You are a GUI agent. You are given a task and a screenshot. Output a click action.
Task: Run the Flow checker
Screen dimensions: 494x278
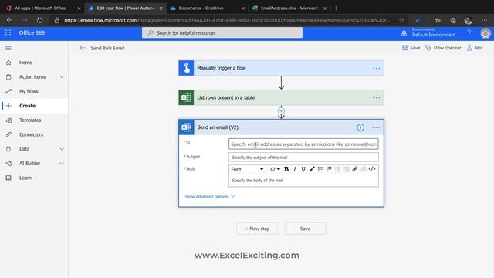(x=443, y=48)
